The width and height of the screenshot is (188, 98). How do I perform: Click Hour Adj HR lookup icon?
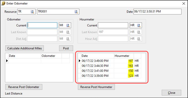pos(139,39)
